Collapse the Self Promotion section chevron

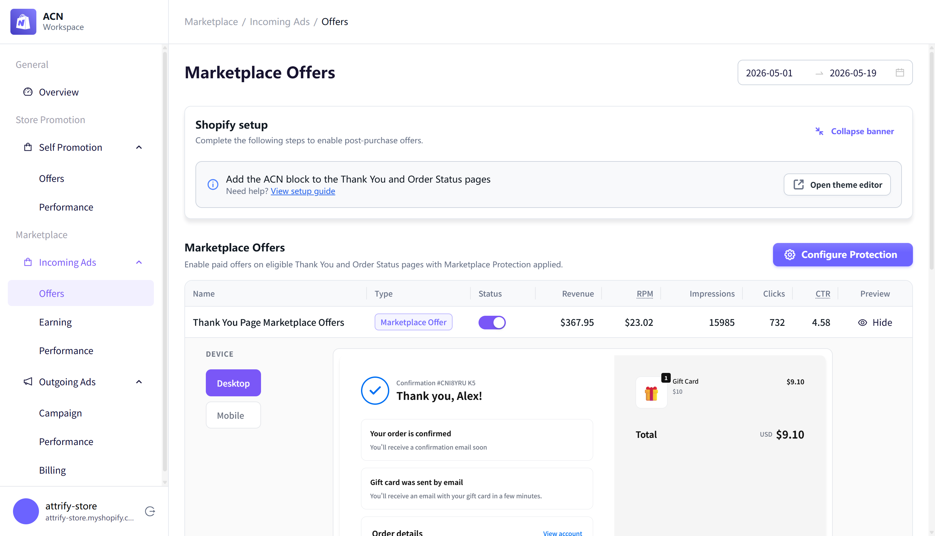pos(139,147)
